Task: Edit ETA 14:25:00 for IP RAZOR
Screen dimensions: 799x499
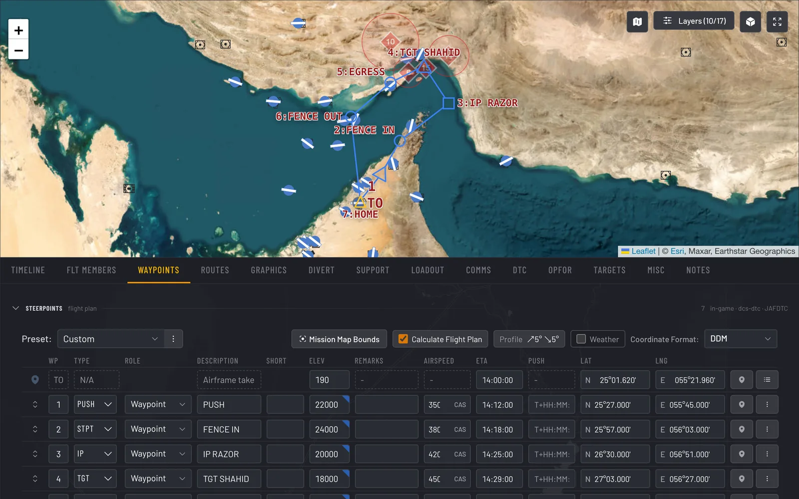Action: 499,454
